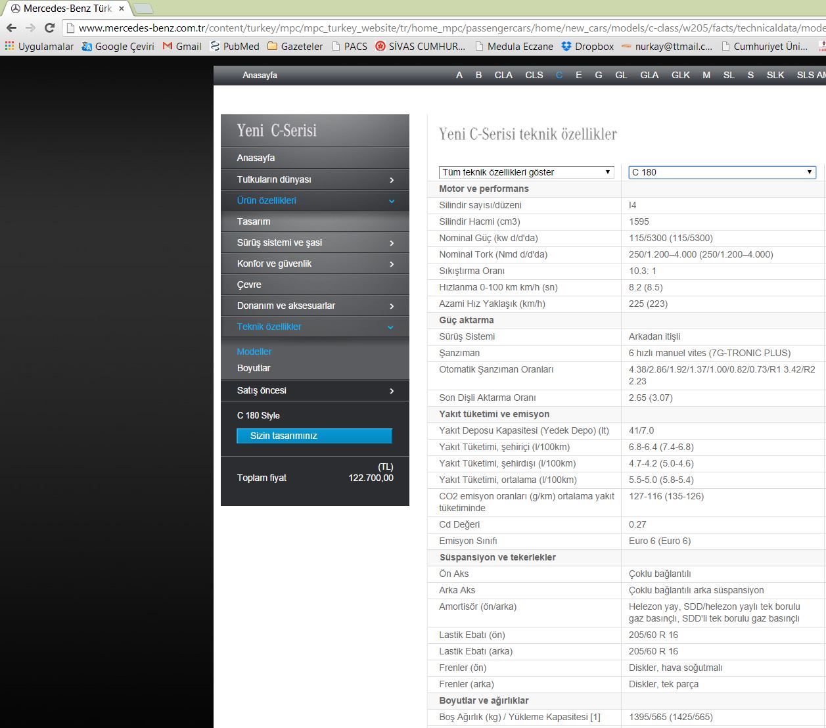Click Silindir Hacmi value 1595
Screen dimensions: 826x728
click(x=639, y=221)
